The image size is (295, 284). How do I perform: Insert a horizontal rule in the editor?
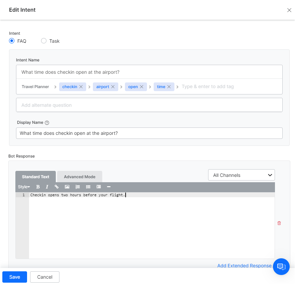[109, 187]
